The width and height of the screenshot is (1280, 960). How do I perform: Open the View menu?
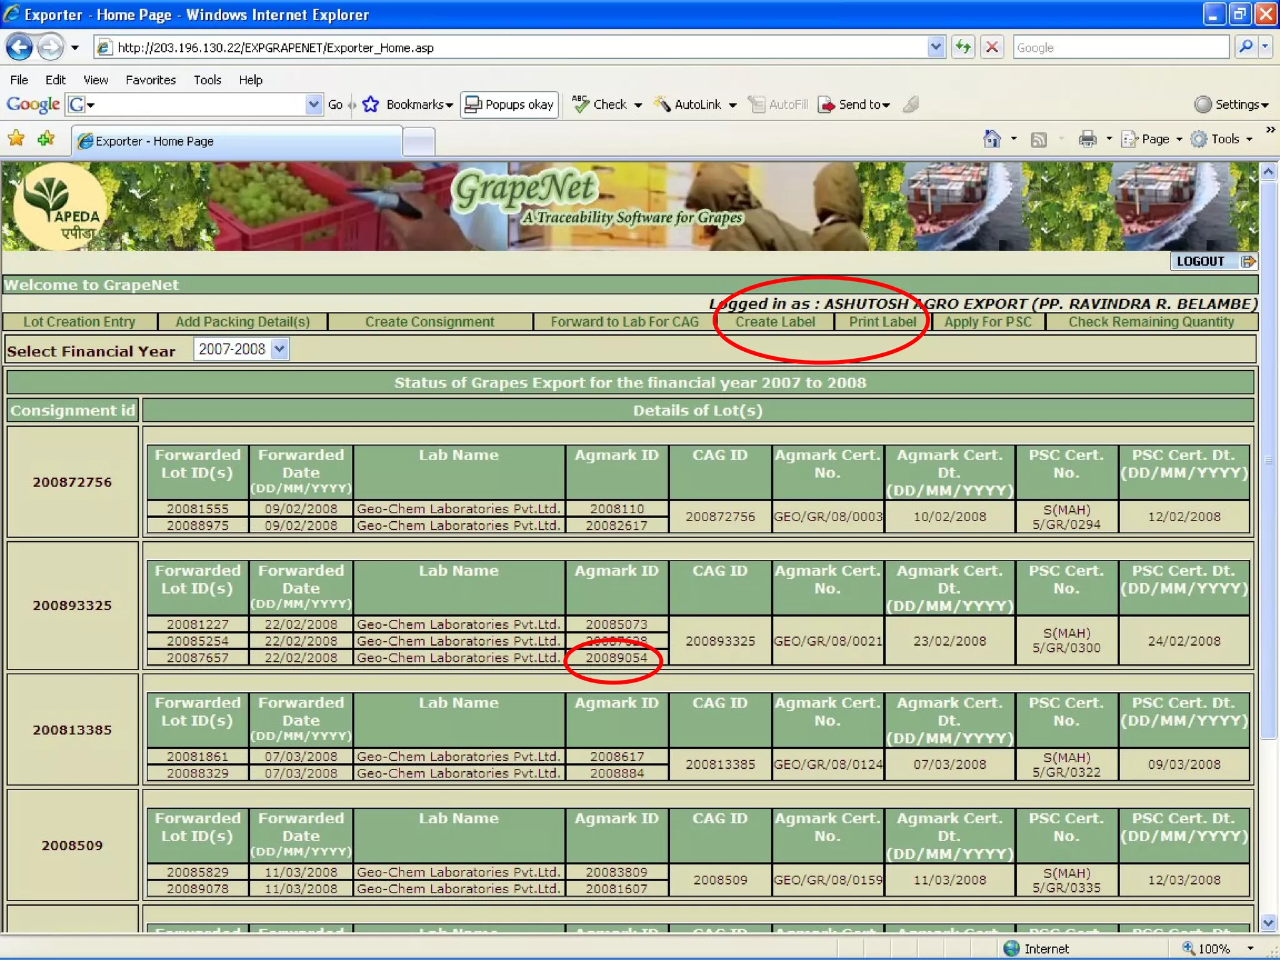tap(95, 80)
